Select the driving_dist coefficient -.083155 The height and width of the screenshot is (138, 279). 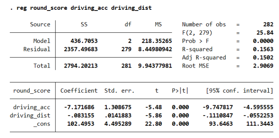[81, 115]
